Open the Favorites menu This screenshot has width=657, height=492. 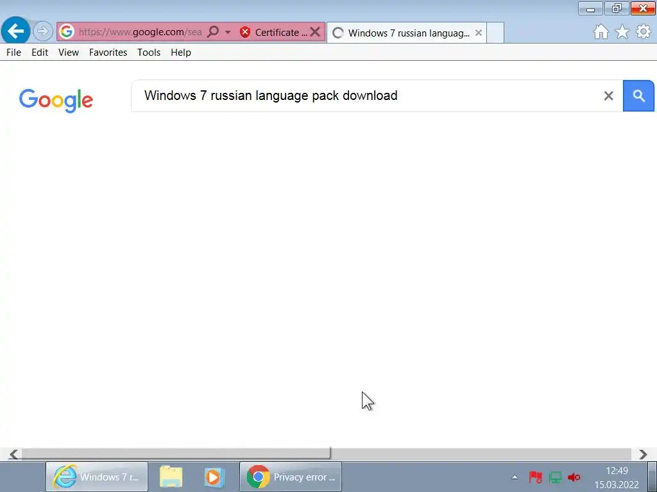pyautogui.click(x=108, y=53)
